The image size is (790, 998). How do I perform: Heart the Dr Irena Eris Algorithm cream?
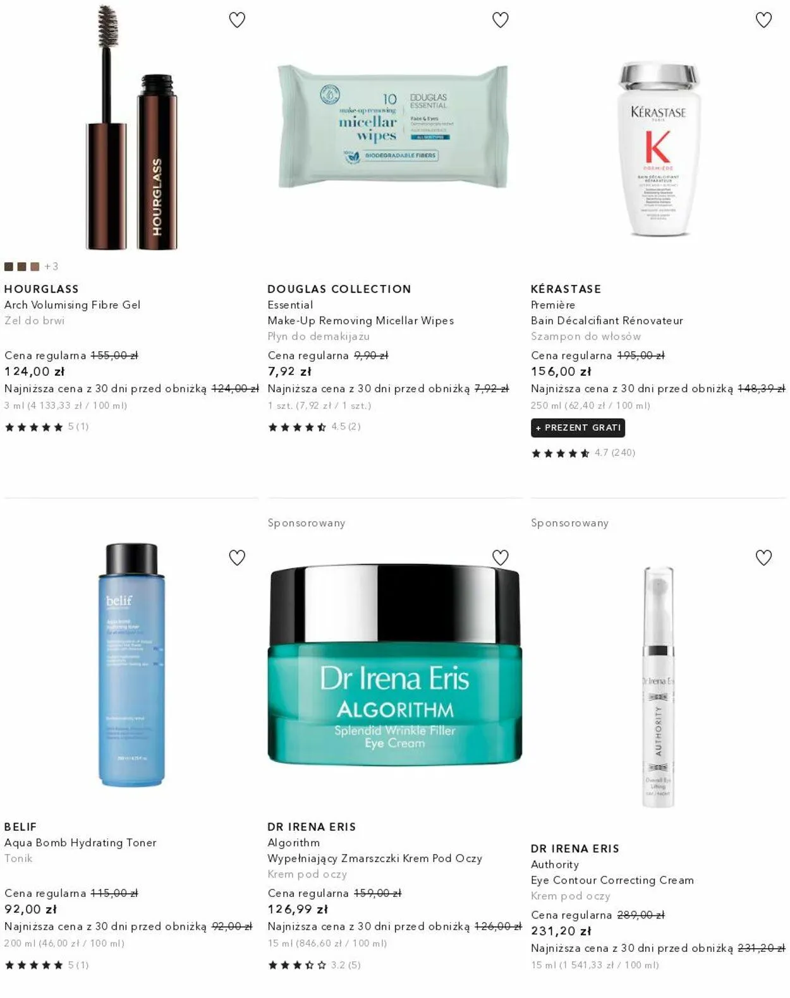pyautogui.click(x=501, y=558)
